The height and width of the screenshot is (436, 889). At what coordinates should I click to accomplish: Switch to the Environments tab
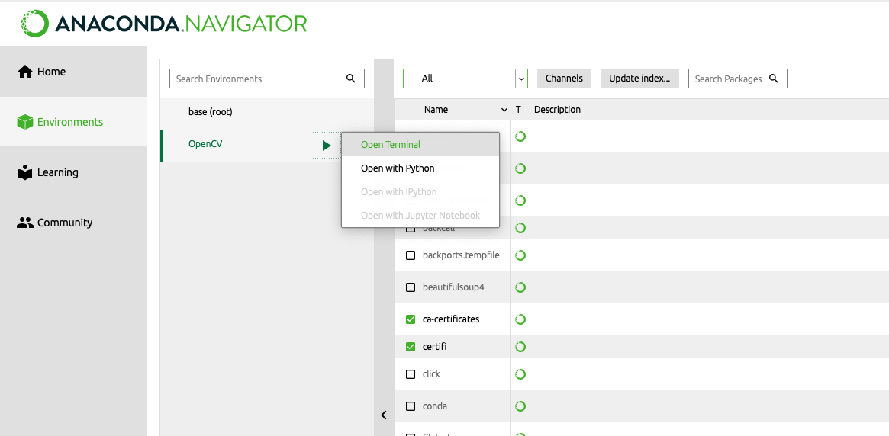point(73,122)
